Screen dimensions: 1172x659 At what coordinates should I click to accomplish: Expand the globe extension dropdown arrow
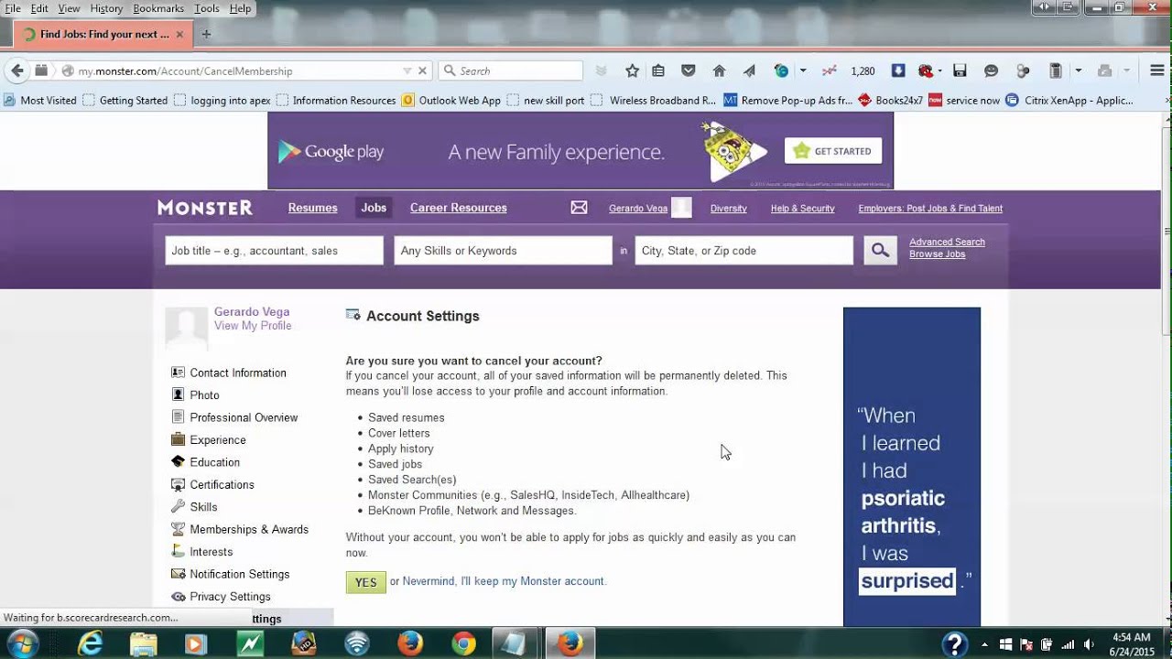[x=803, y=70]
